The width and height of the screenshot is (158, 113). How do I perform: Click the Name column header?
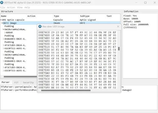[x=13, y=16]
